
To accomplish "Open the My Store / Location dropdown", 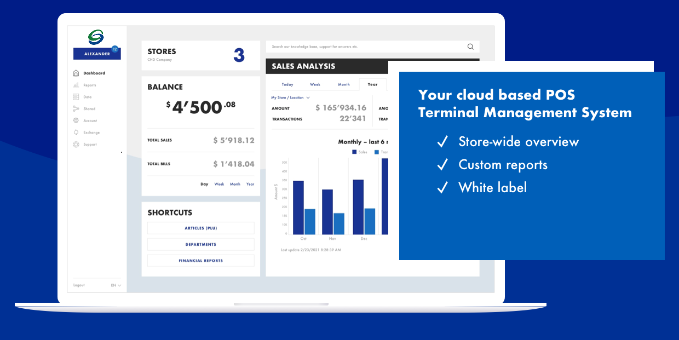I will [290, 97].
